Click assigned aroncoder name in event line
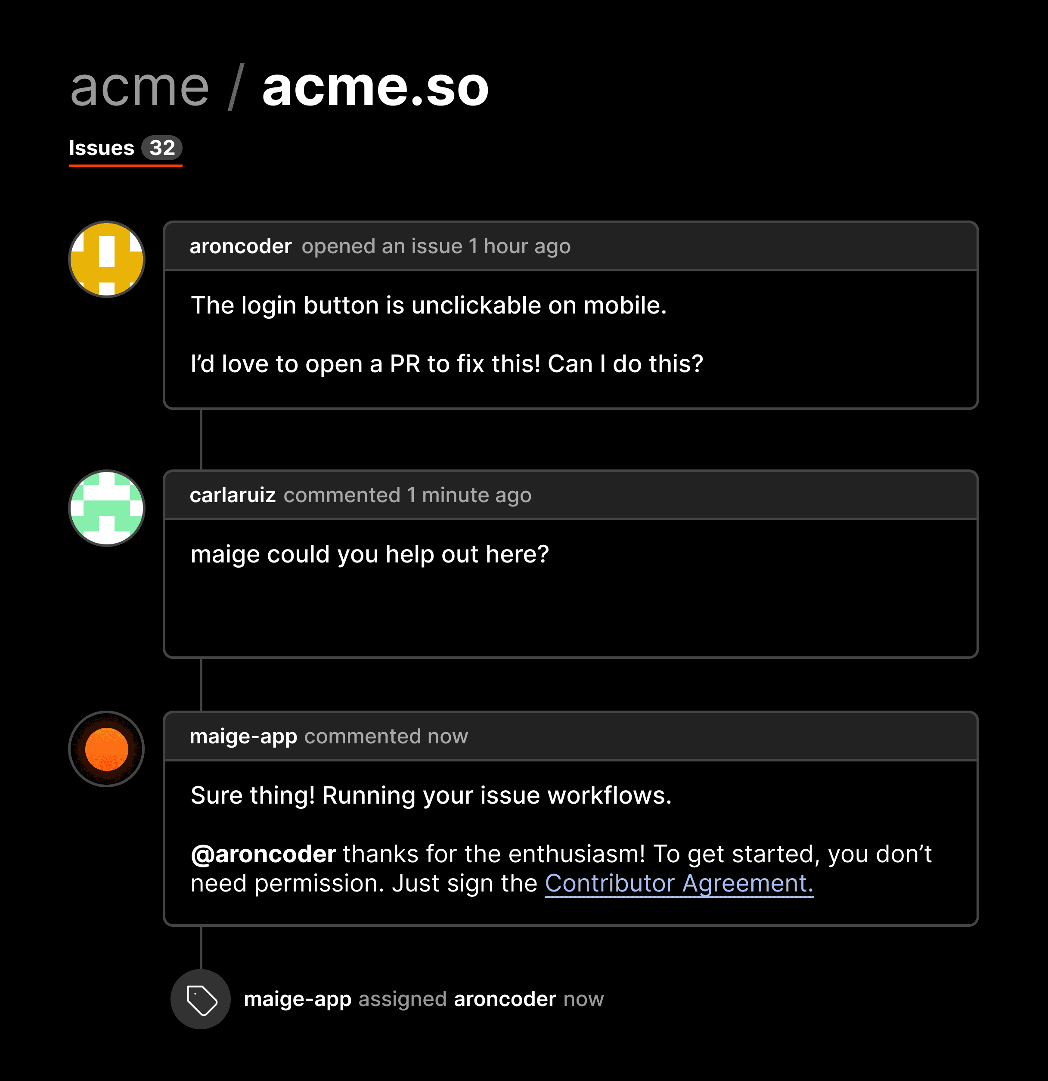This screenshot has width=1048, height=1081. click(505, 999)
